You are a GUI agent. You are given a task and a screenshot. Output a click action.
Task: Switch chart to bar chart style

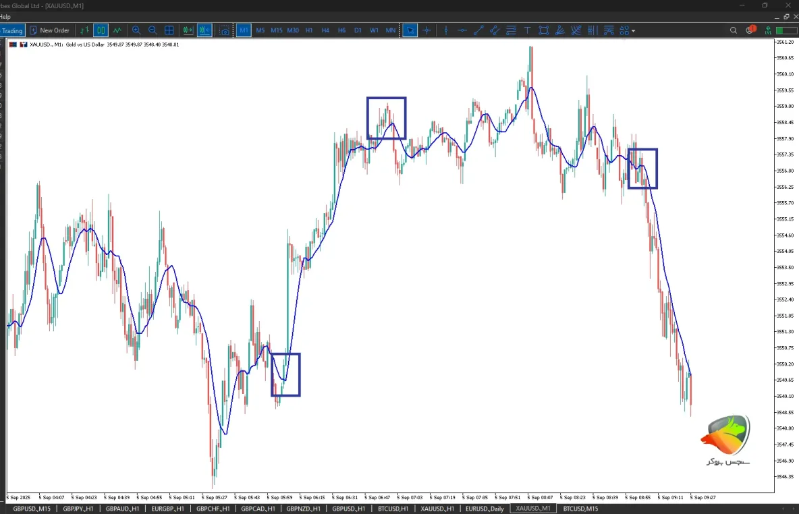click(84, 30)
